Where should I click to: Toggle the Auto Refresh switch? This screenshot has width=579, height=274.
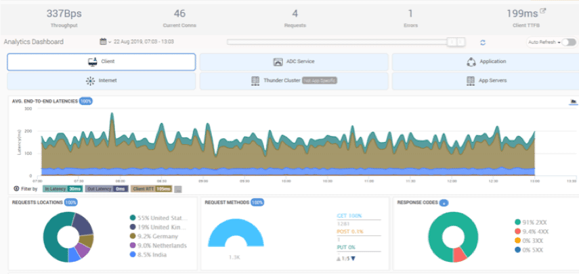(569, 42)
